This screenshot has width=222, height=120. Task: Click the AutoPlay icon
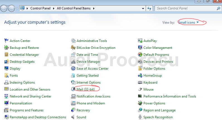coord(140,41)
